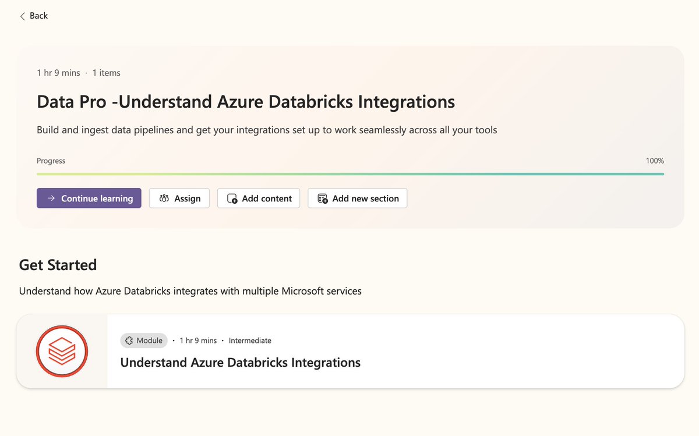Screen dimensions: 699x436
Task: Click the add new section icon
Action: 323,198
